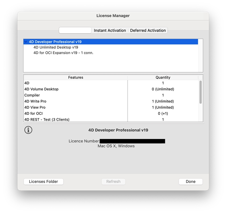Click the Features column header
Screen dimensions: 226x213
click(75, 77)
